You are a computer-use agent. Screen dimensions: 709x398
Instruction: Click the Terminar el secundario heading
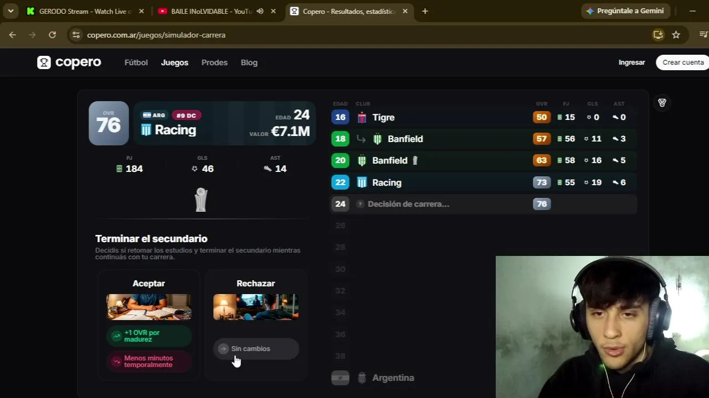coord(151,239)
